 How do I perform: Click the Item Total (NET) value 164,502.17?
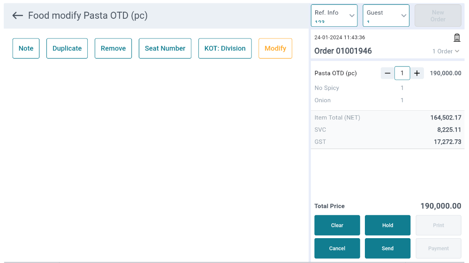click(x=446, y=118)
